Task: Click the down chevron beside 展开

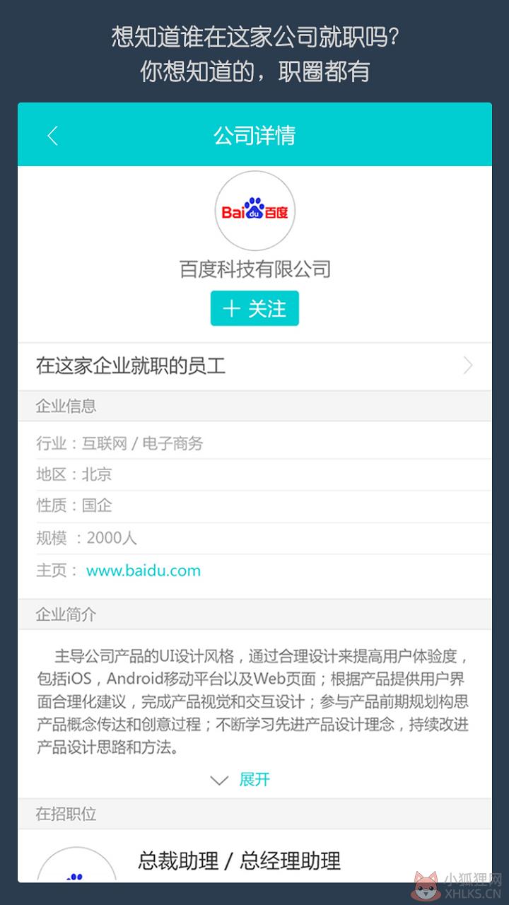Action: click(220, 781)
